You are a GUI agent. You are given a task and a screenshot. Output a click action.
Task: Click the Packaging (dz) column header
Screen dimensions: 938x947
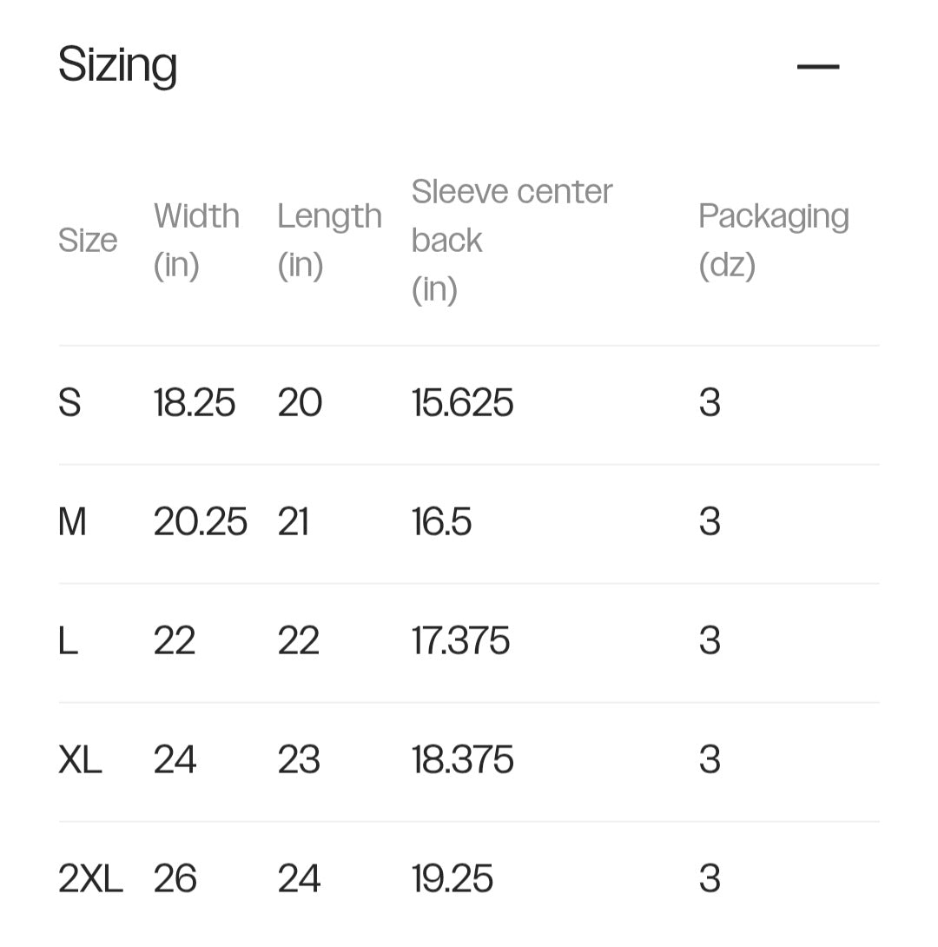(773, 241)
